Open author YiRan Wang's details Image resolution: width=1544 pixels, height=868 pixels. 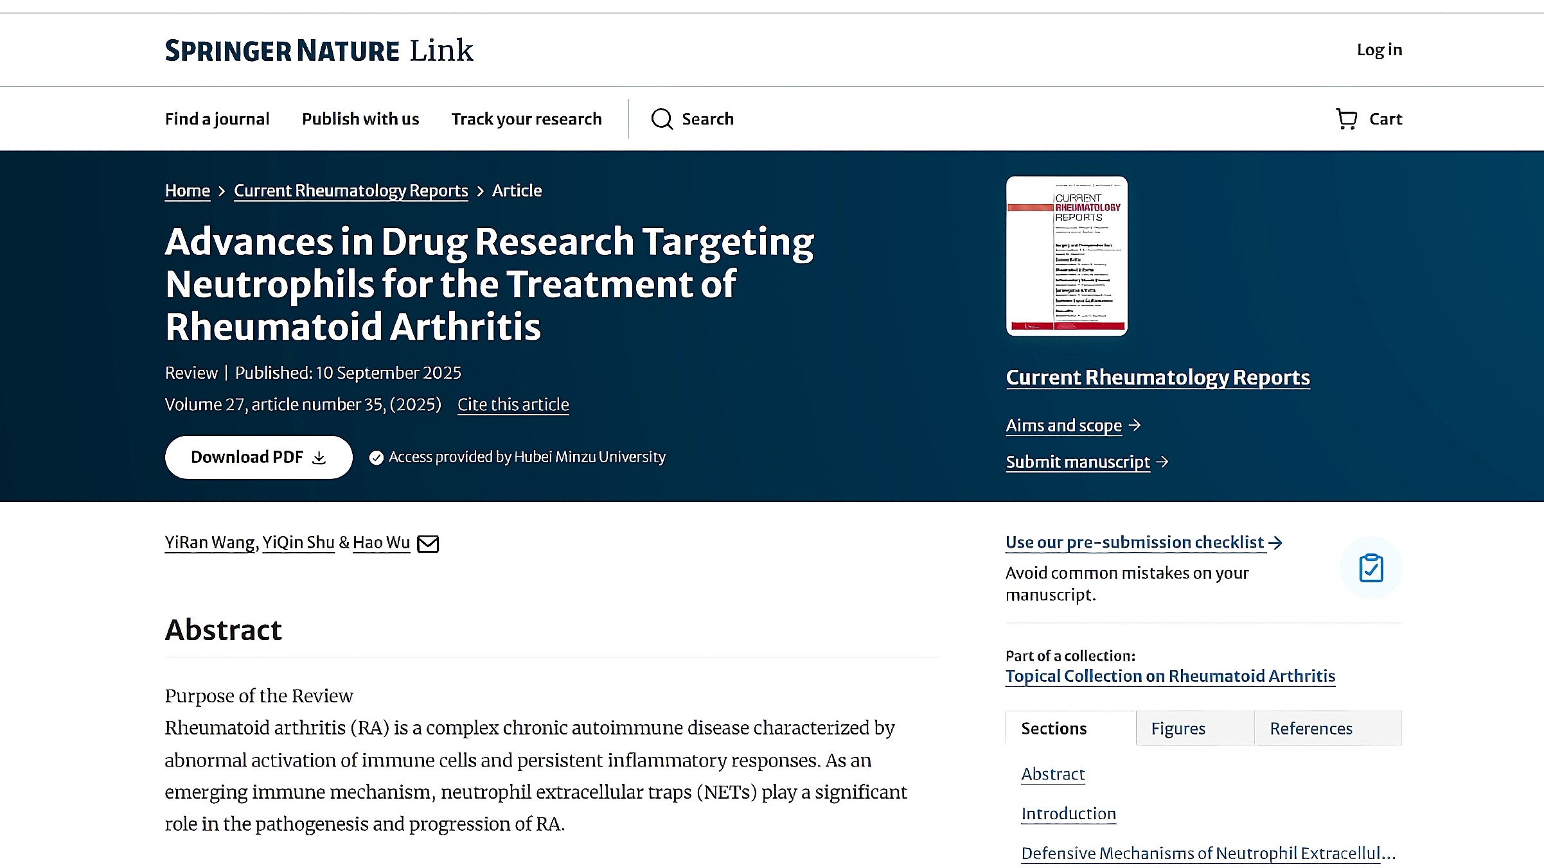click(209, 542)
